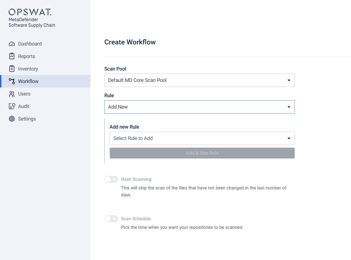This screenshot has height=260, width=351.
Task: Click the Users people icon
Action: click(x=12, y=94)
